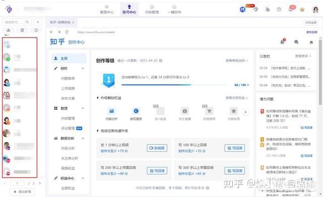Click the info icon beside 66 / 100

point(248,85)
